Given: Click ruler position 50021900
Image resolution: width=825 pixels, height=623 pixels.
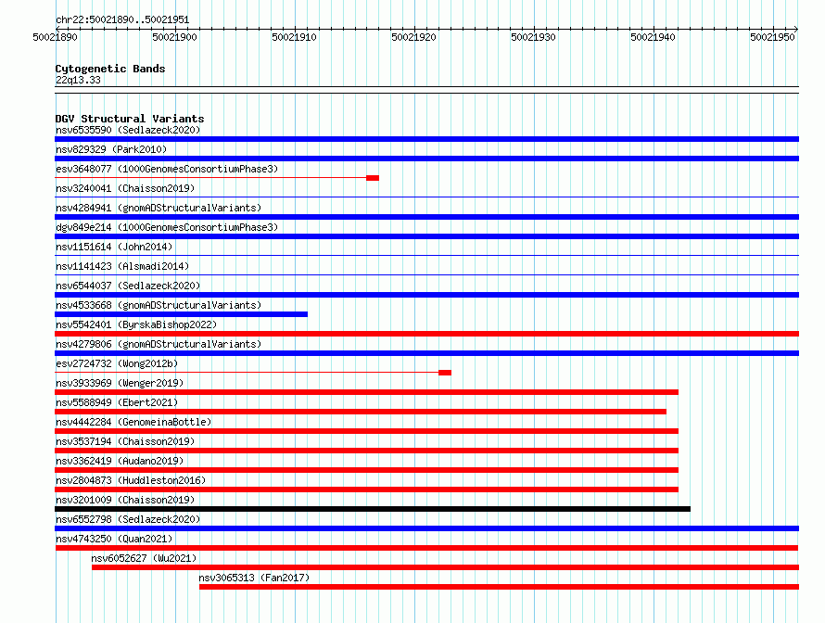Looking at the screenshot, I should (x=174, y=37).
